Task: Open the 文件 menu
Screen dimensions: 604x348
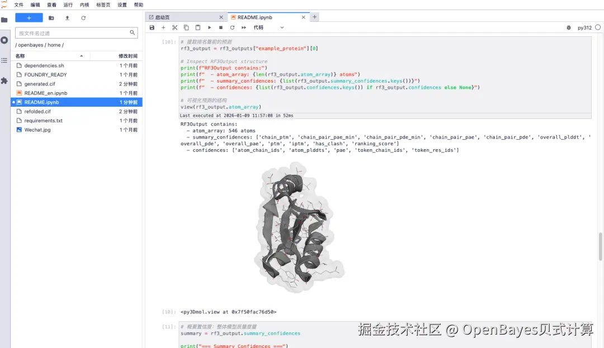Action: pyautogui.click(x=19, y=5)
